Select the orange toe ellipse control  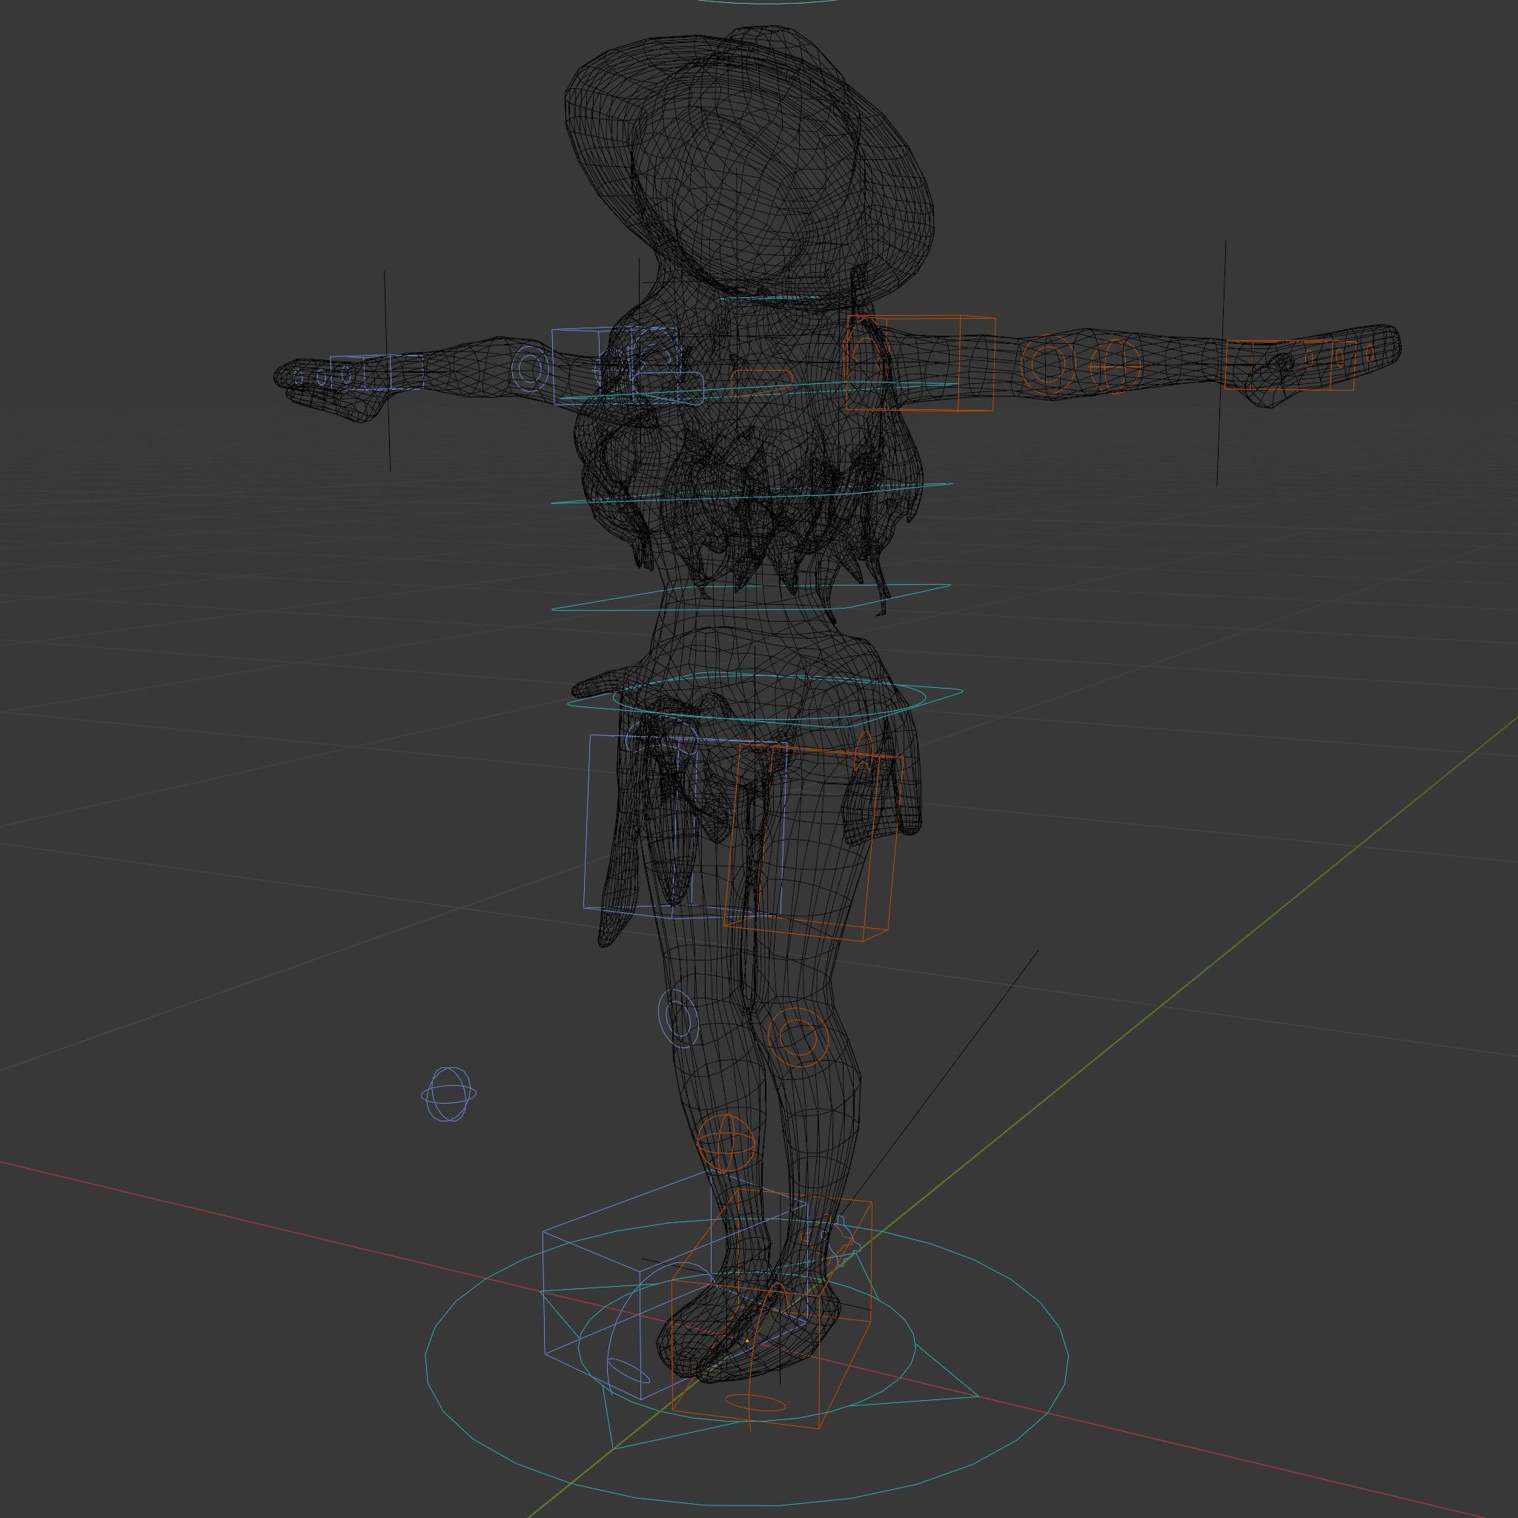754,1402
